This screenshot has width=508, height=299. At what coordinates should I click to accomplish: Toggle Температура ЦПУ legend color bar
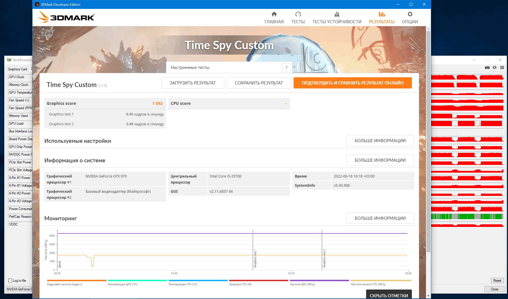(137, 280)
